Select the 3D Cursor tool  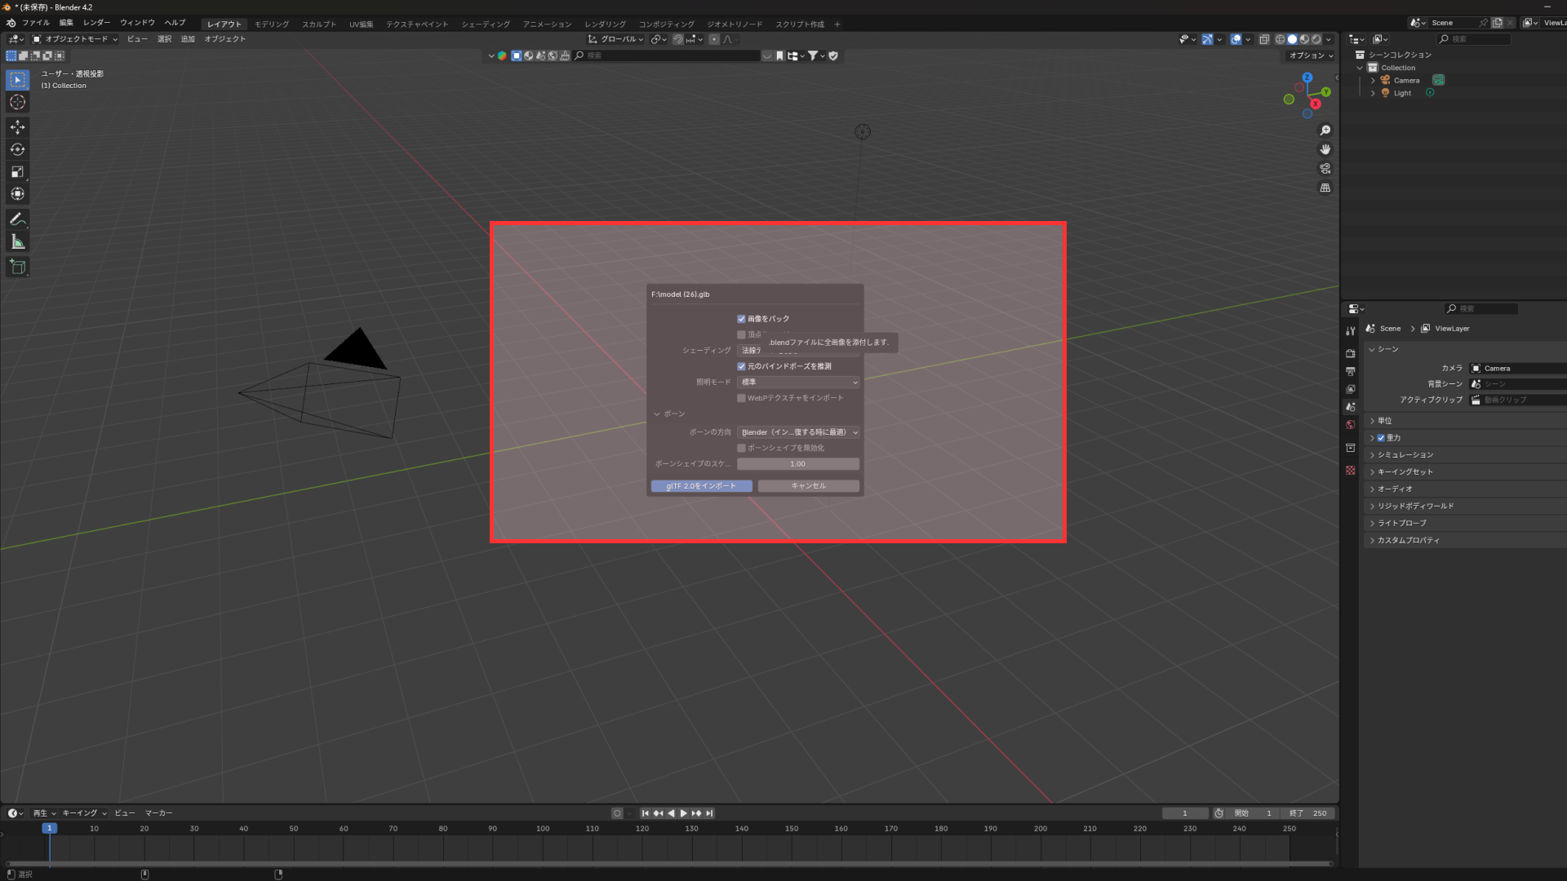click(x=17, y=103)
